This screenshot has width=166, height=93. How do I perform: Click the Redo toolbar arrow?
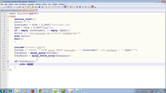point(36,7)
